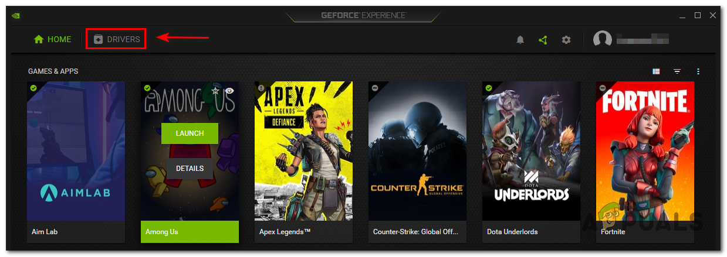Click the NVIDIA logo icon

(x=16, y=16)
